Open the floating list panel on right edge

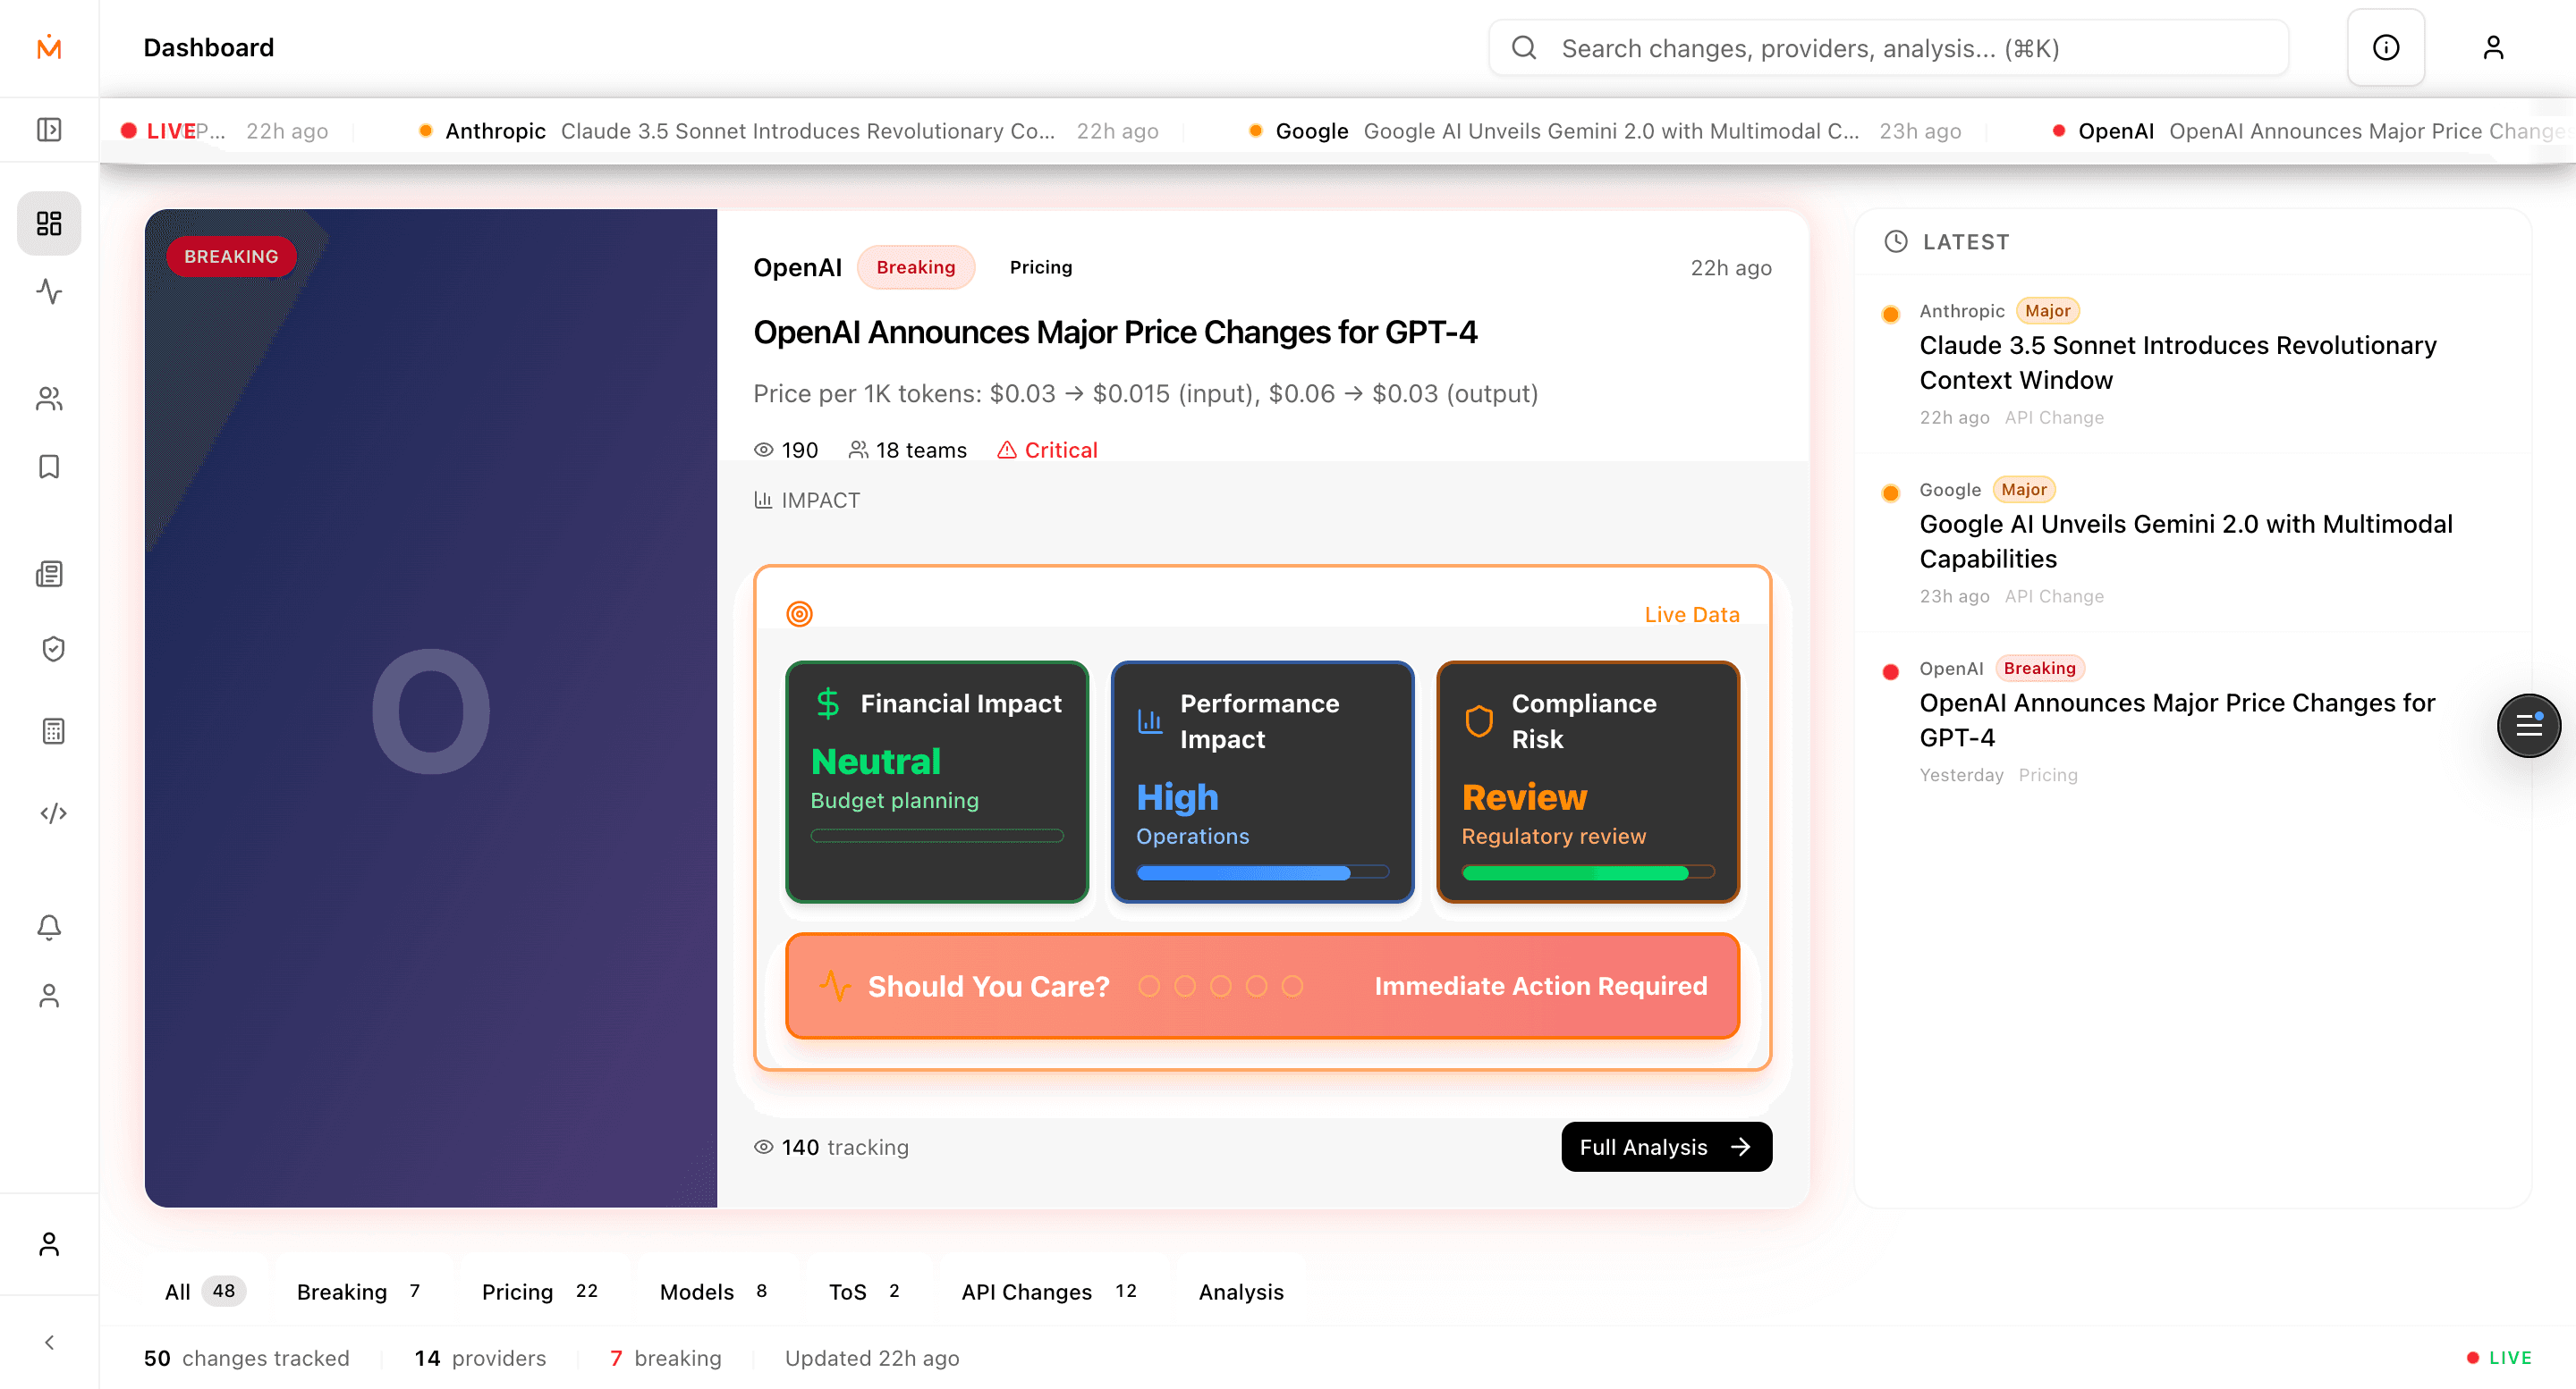(2529, 726)
